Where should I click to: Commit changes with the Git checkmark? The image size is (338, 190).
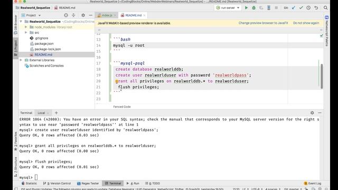[x=301, y=8]
